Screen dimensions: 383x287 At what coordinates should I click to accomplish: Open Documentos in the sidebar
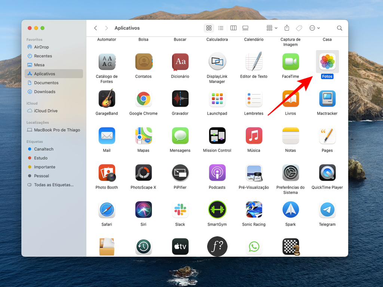54,83
